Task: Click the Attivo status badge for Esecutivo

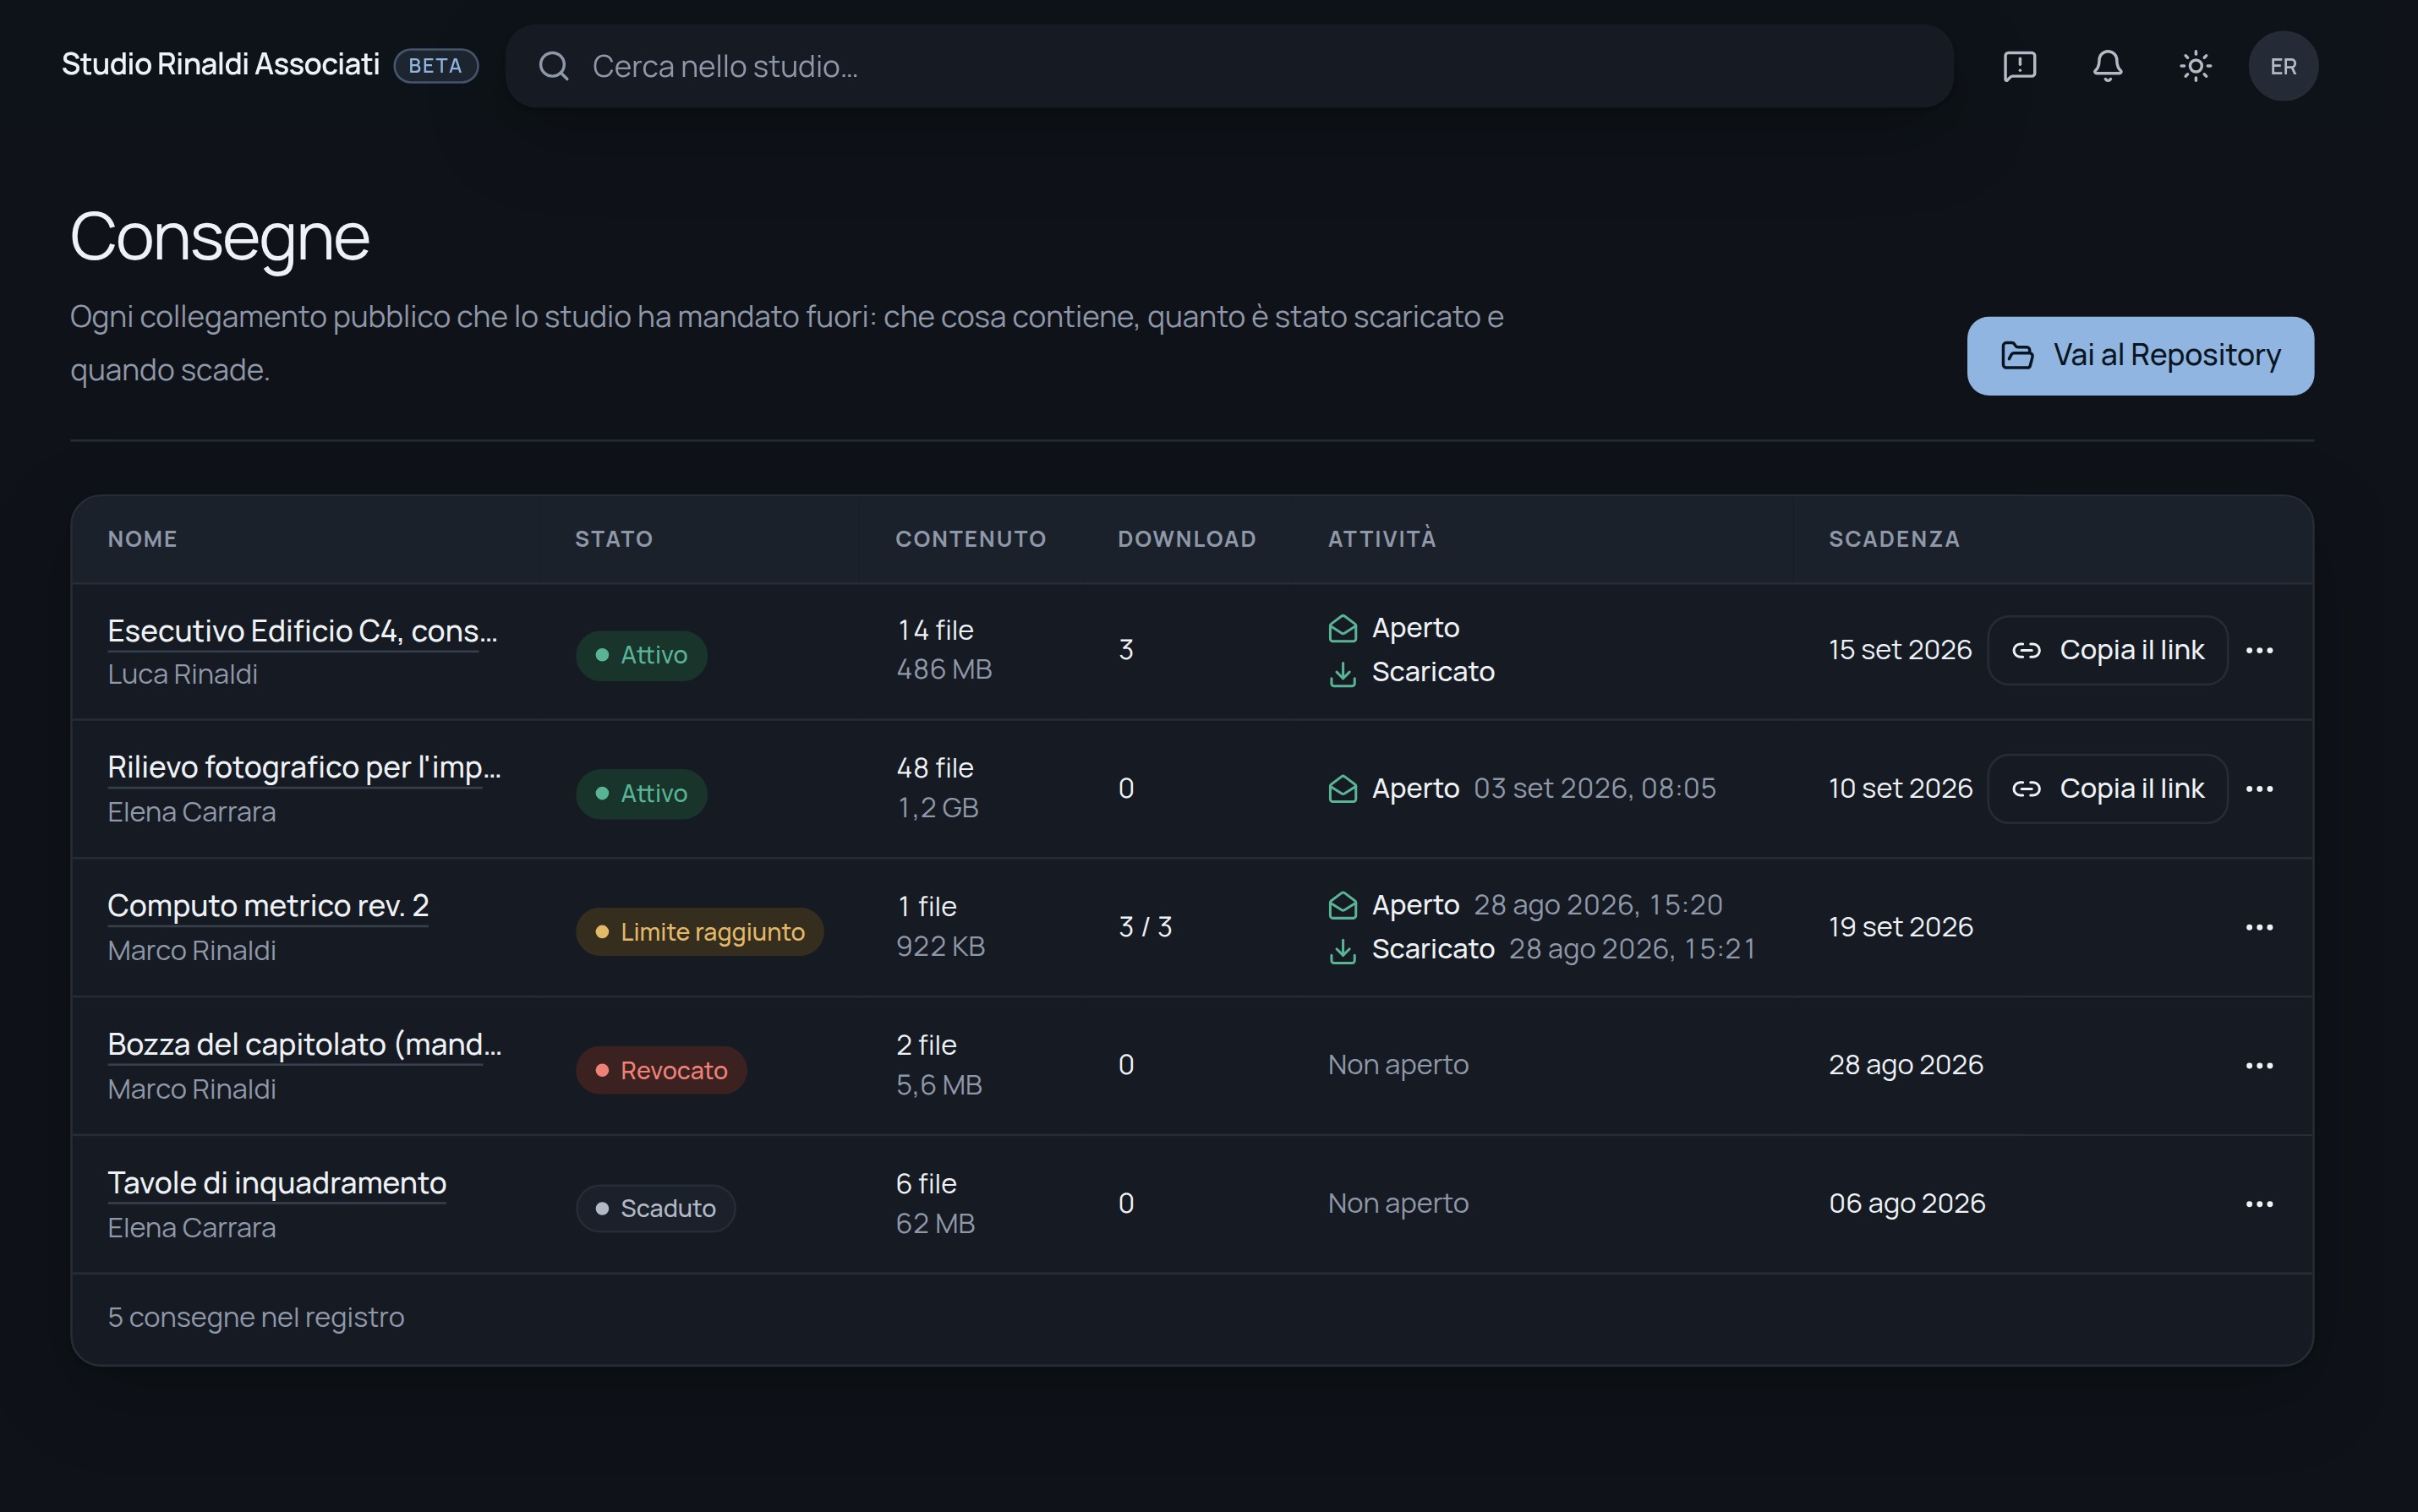Action: click(641, 656)
